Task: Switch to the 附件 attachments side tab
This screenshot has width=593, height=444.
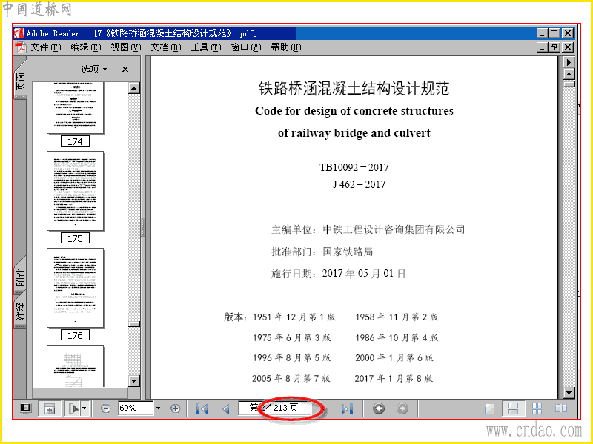Action: click(x=21, y=277)
